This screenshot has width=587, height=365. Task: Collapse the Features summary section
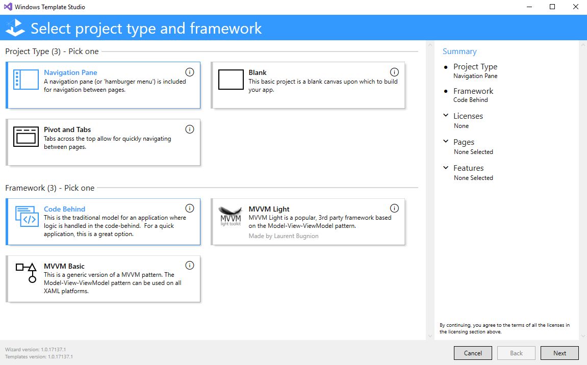point(446,167)
